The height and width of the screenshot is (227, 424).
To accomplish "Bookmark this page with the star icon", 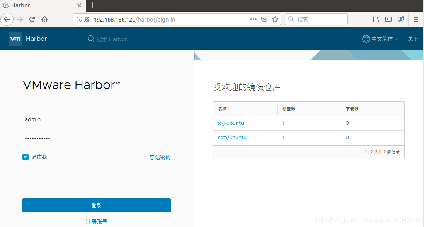I will (275, 19).
